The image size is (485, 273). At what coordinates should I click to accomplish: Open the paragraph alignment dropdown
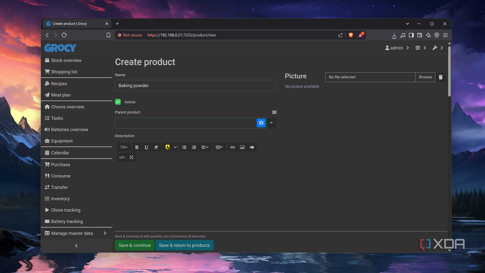pos(205,147)
